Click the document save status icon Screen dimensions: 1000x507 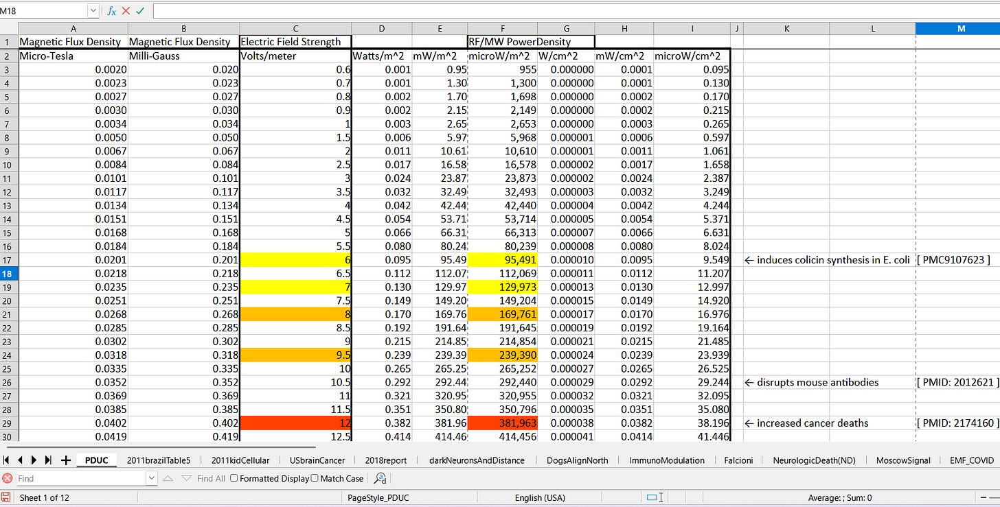6,497
